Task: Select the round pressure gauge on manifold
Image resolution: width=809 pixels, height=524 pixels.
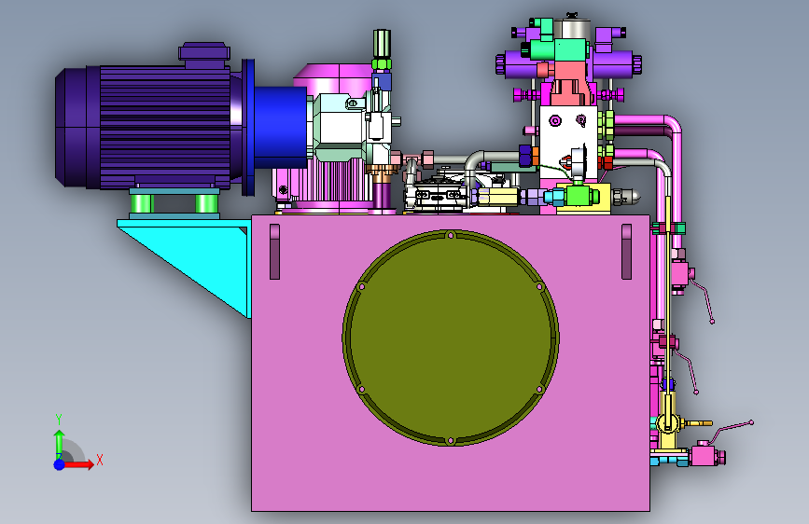Action: click(x=578, y=161)
